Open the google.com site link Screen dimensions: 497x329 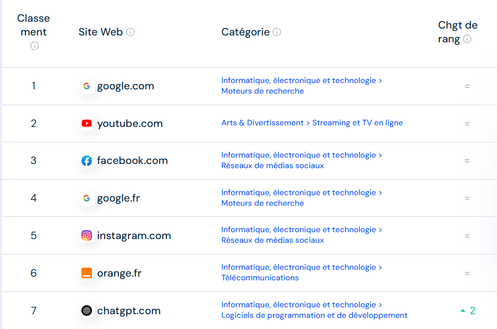coord(125,86)
